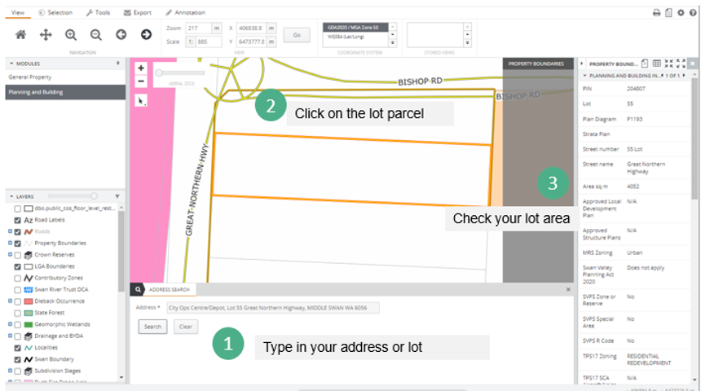Collapse the Modules panel

pos(12,64)
